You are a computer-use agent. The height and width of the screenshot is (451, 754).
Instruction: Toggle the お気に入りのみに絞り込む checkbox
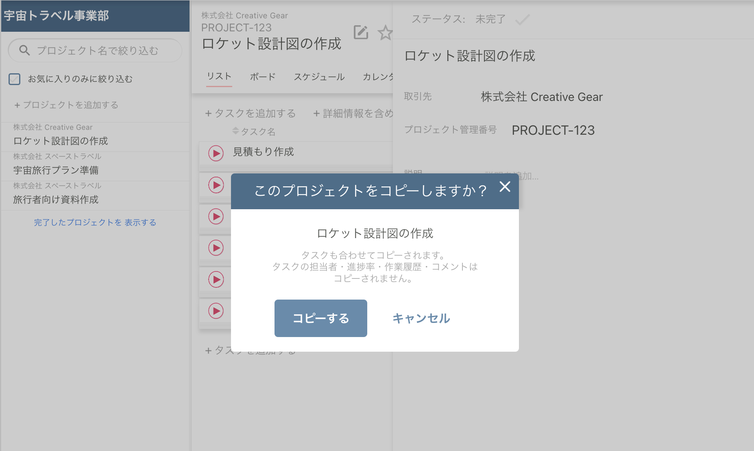tap(14, 79)
